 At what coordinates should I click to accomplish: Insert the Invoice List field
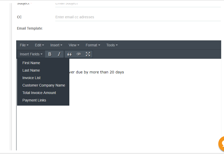coord(31,78)
